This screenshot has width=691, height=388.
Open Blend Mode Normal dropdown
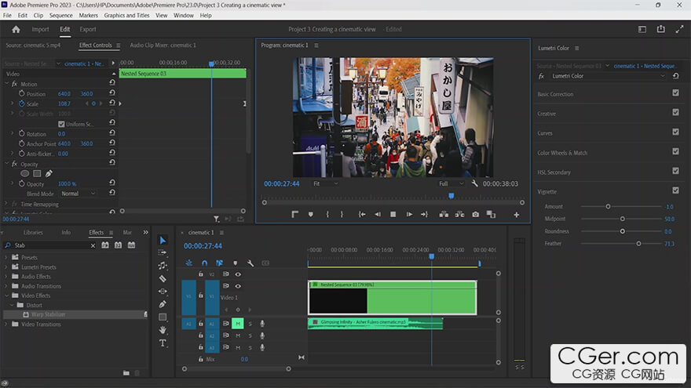[x=78, y=194]
